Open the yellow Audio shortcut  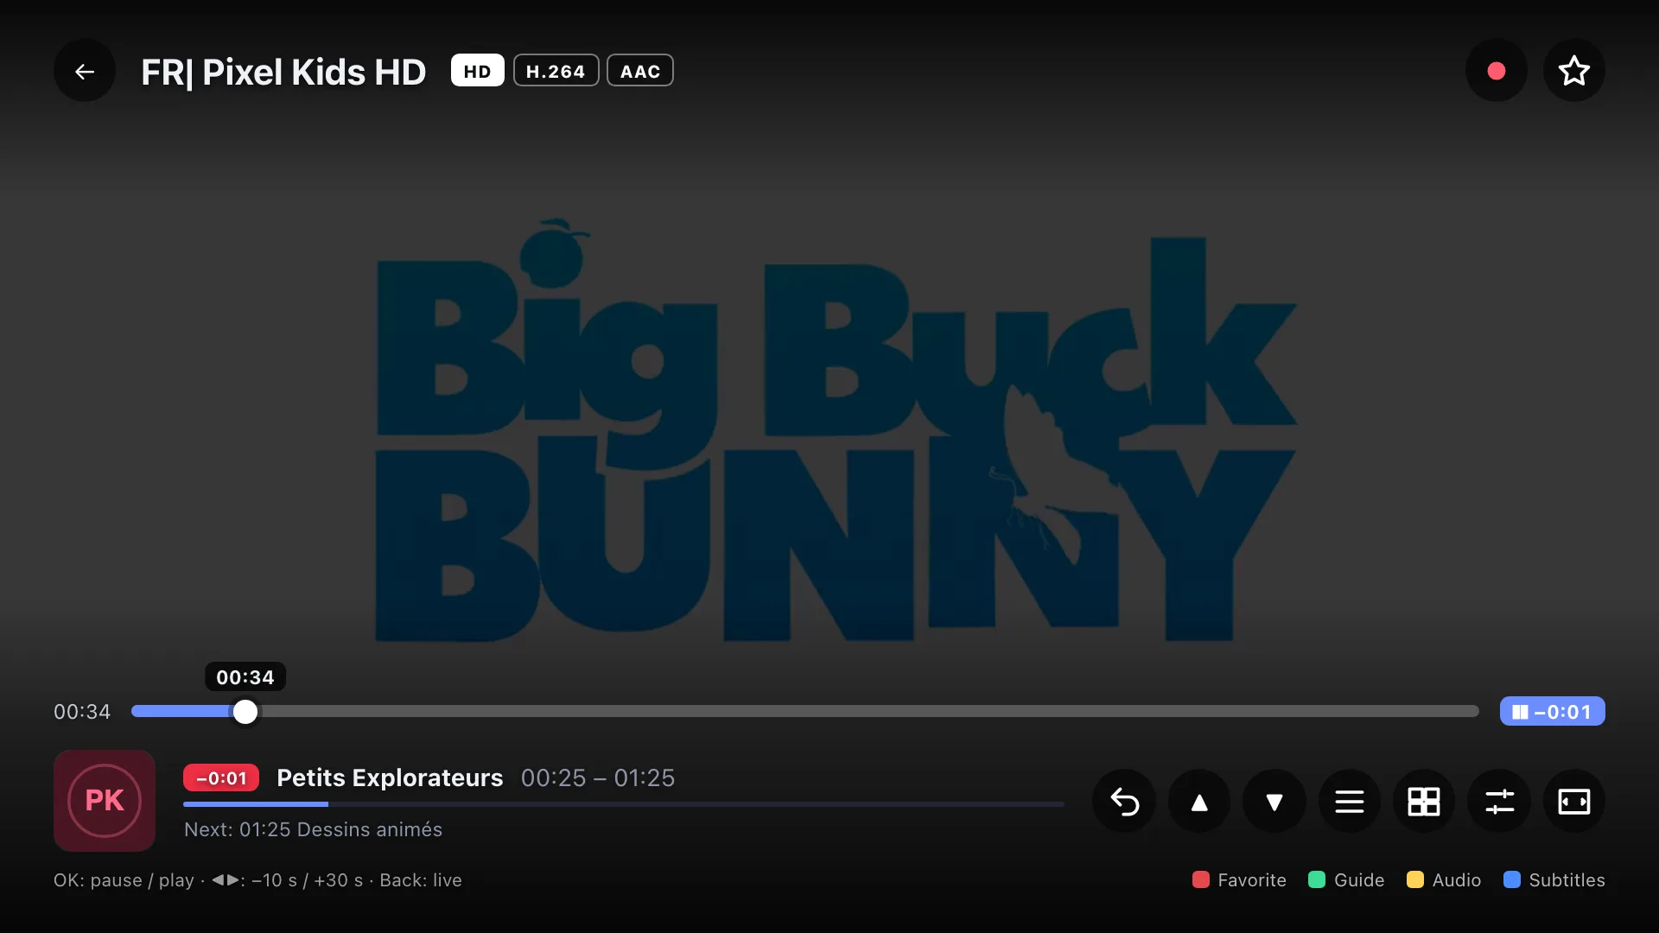[1444, 880]
